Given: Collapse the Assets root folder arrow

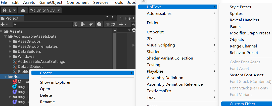Looking at the screenshot, I should 2,31.
